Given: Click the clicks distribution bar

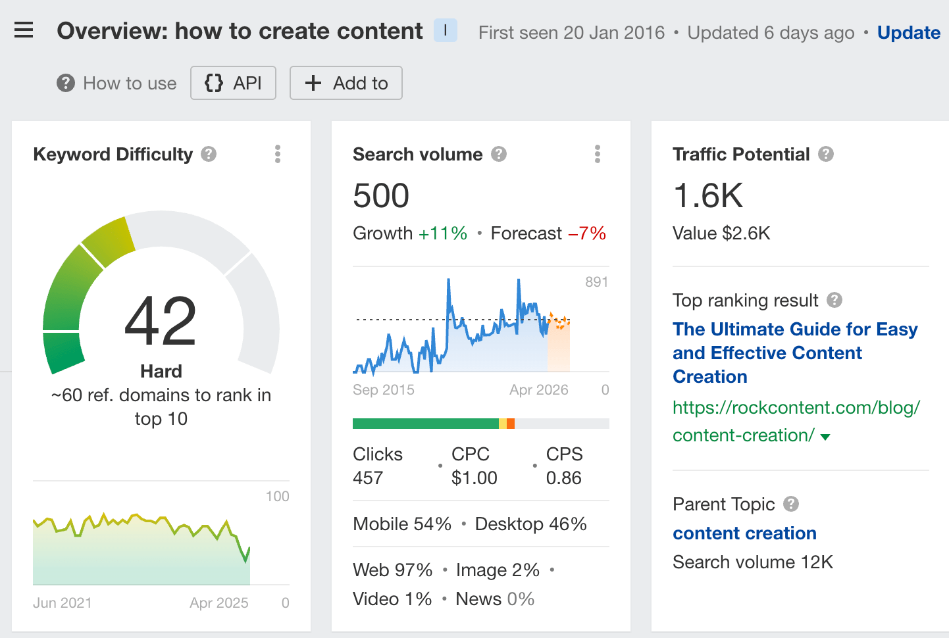Looking at the screenshot, I should (481, 423).
